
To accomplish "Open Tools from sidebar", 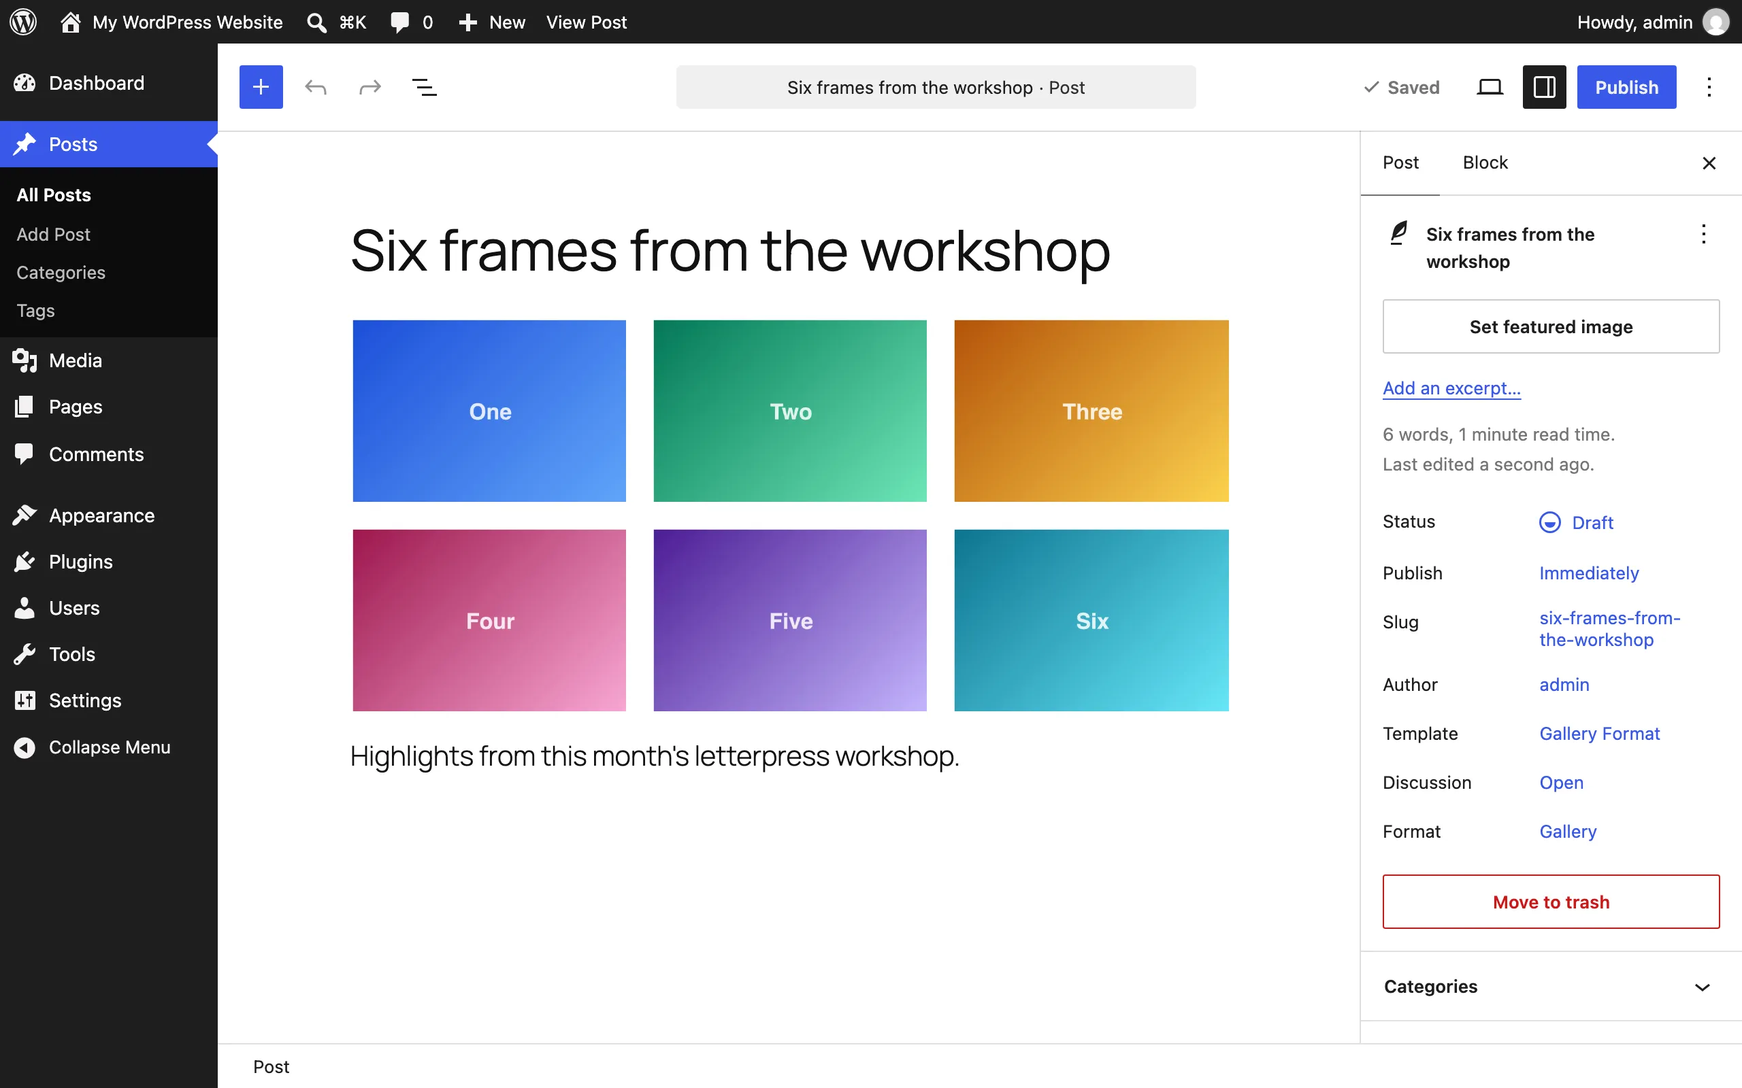I will 109,654.
